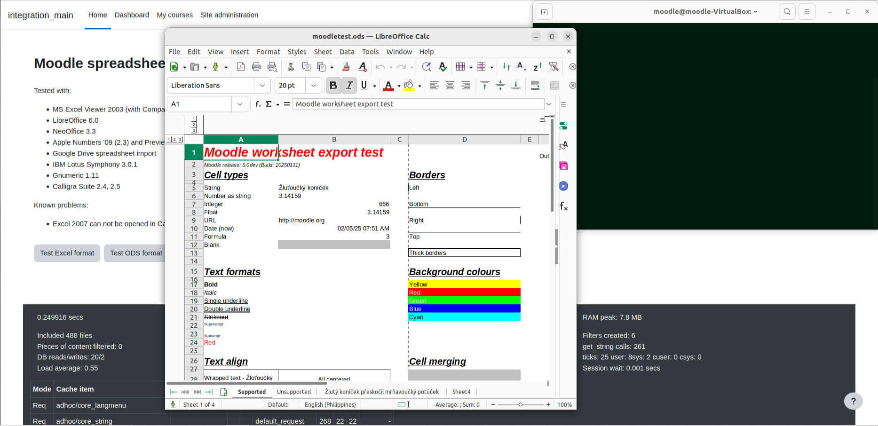Toggle Underline formatting

[x=364, y=85]
